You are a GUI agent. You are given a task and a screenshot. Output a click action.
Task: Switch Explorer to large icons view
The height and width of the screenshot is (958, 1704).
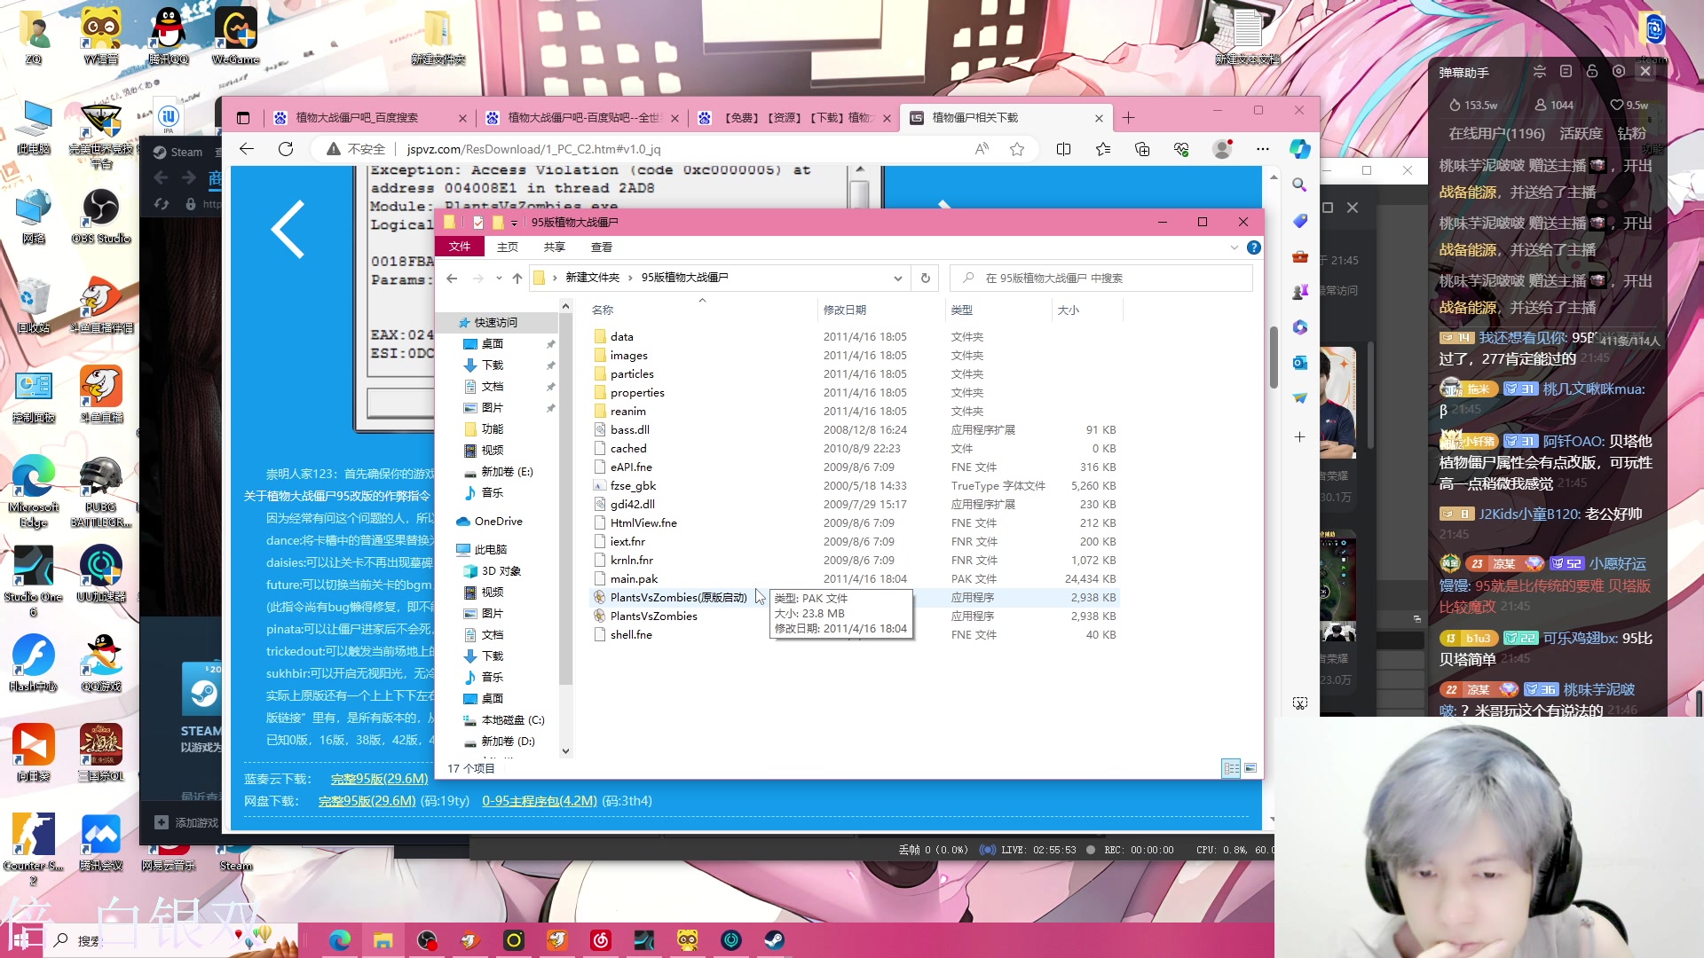coord(1250,768)
